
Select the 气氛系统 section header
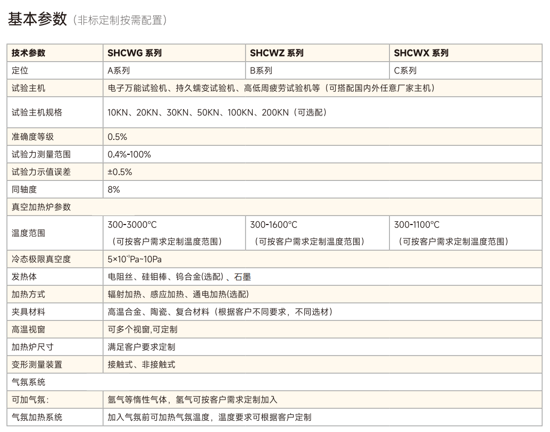click(23, 382)
